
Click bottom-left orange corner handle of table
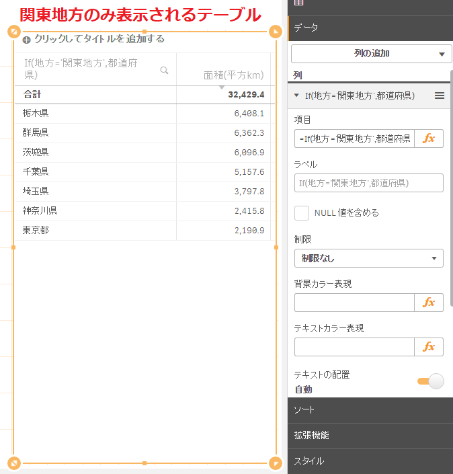pyautogui.click(x=14, y=463)
